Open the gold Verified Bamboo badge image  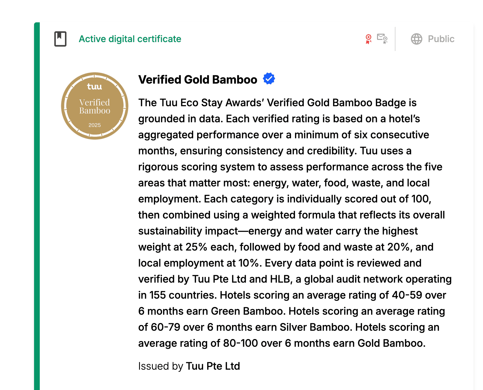[x=95, y=106]
